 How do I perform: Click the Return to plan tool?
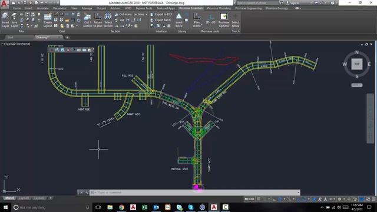click(x=98, y=20)
